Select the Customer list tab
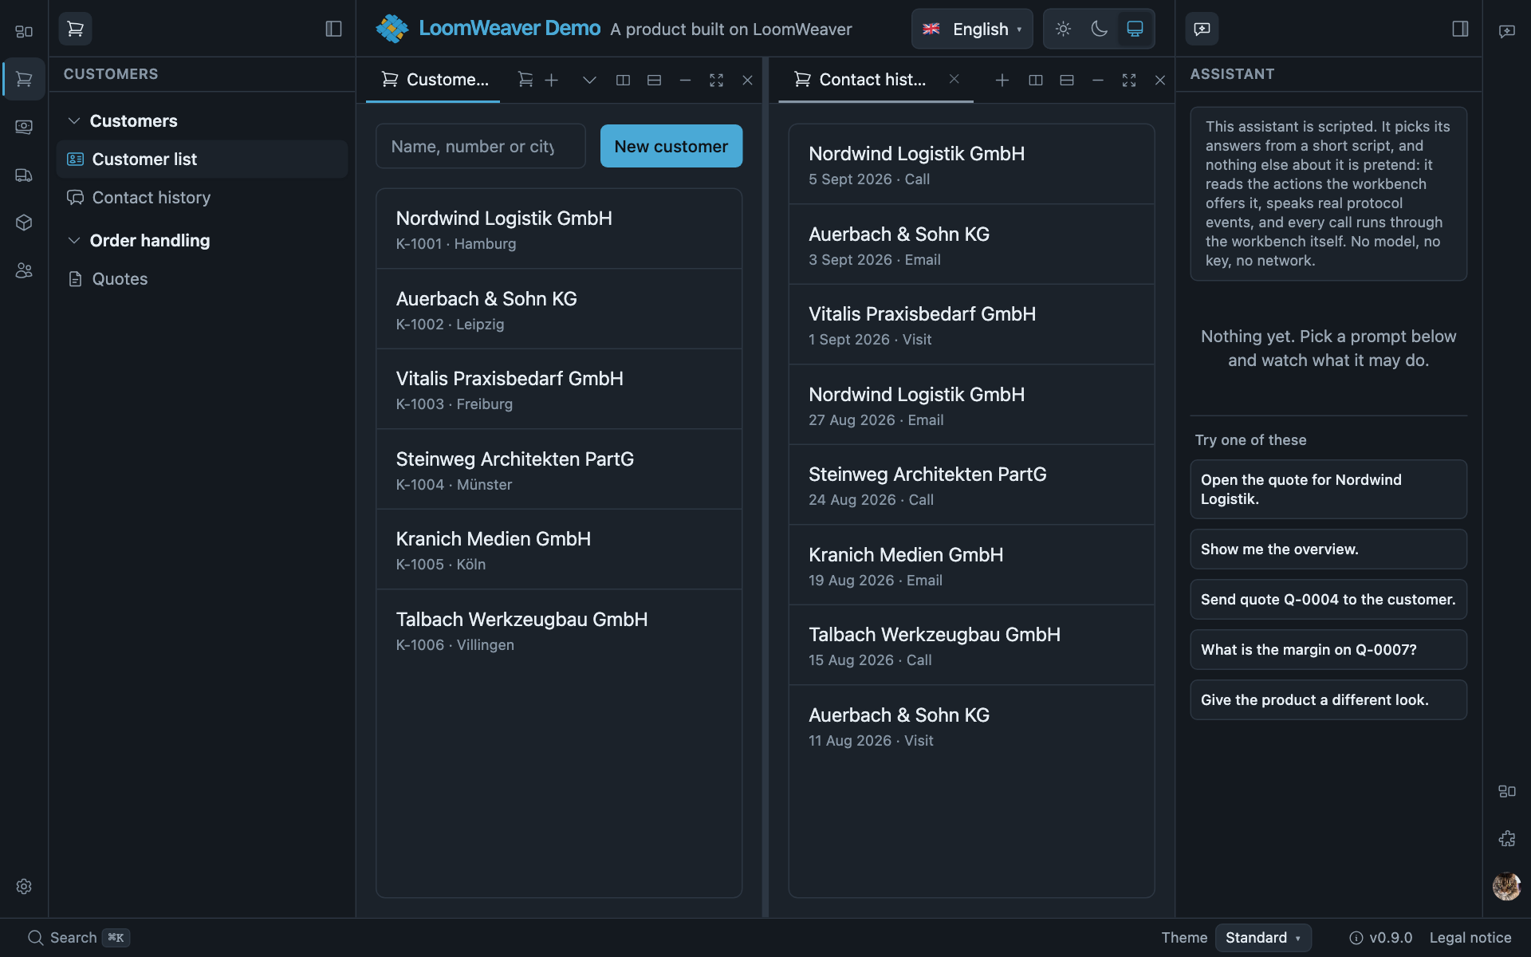1531x957 pixels. [x=434, y=80]
